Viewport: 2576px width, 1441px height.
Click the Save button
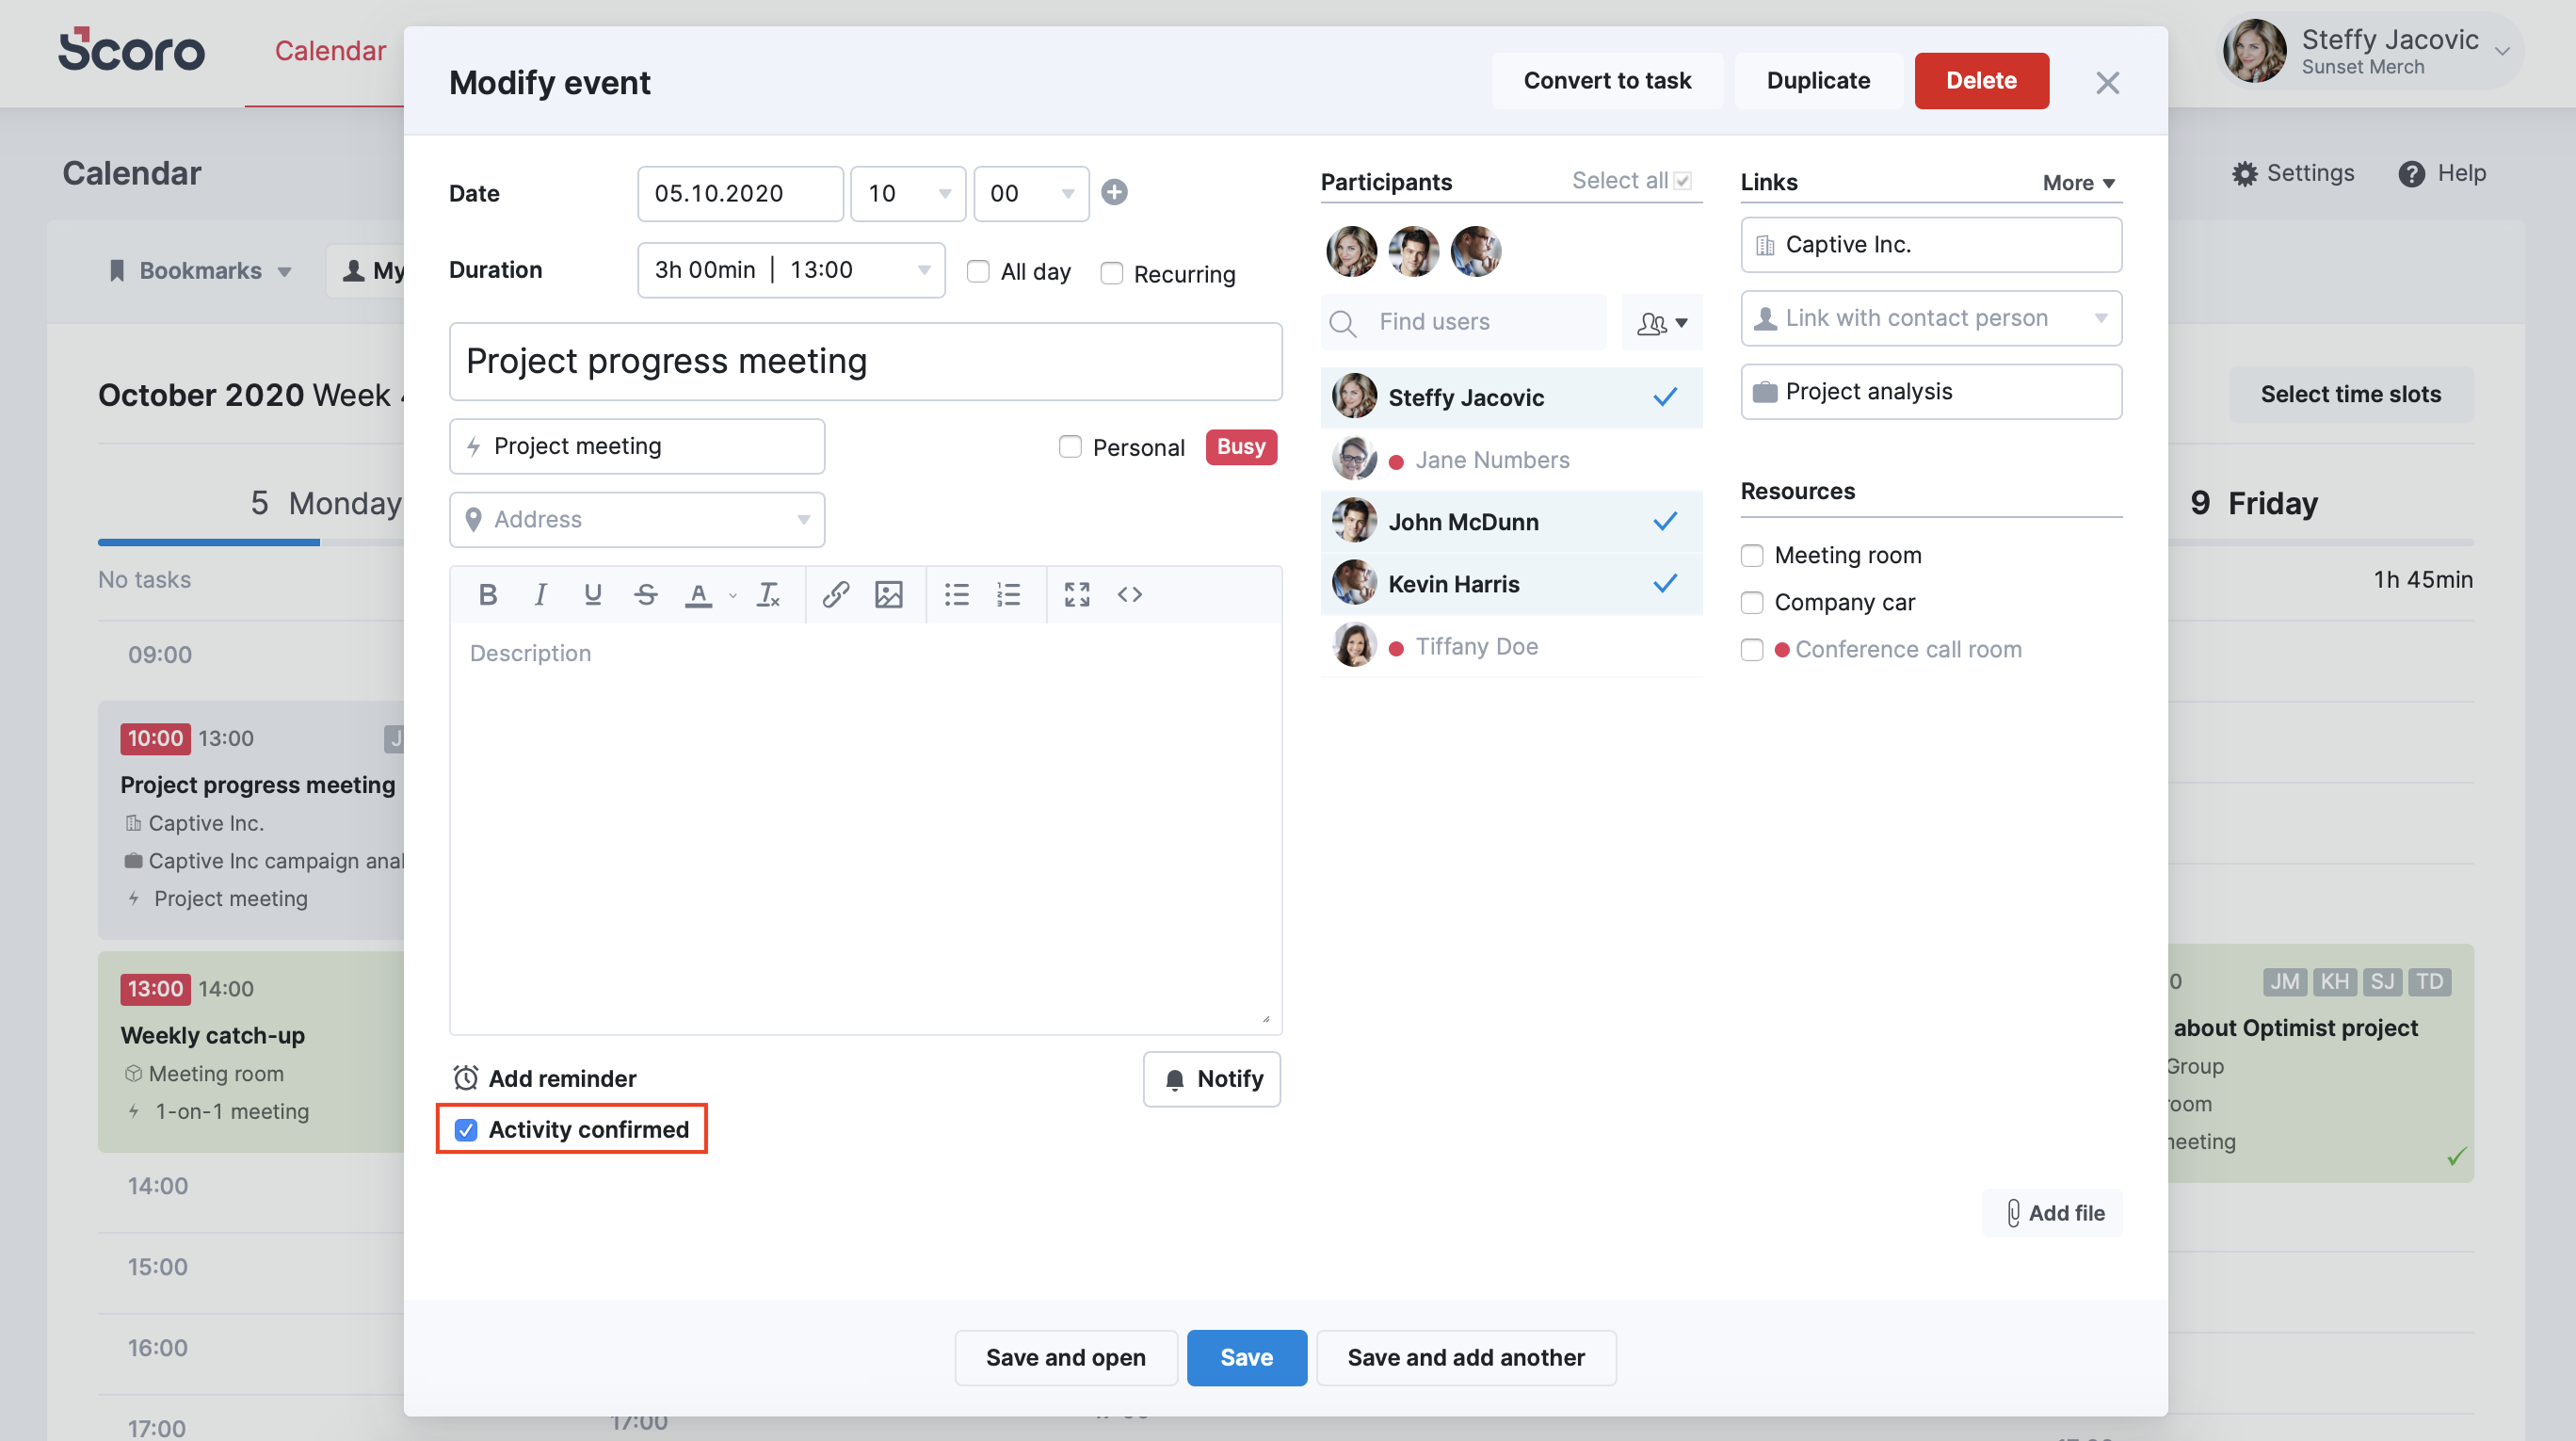coord(1246,1357)
